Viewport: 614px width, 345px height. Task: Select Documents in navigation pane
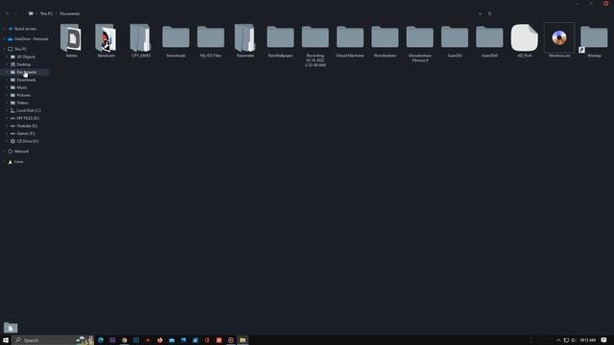26,72
